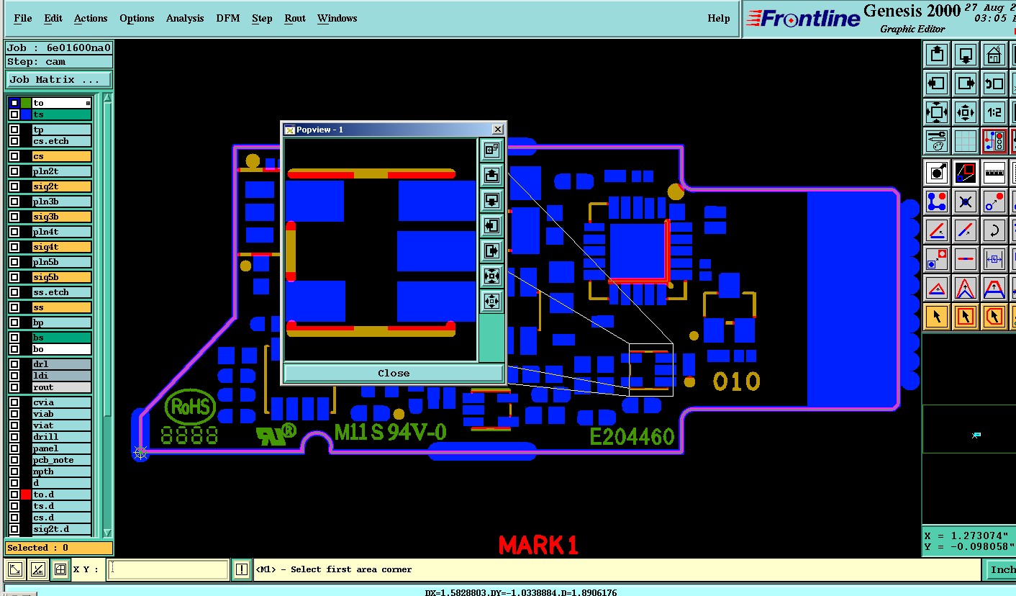Open the Analysis menu
1016x596 pixels.
tap(185, 18)
